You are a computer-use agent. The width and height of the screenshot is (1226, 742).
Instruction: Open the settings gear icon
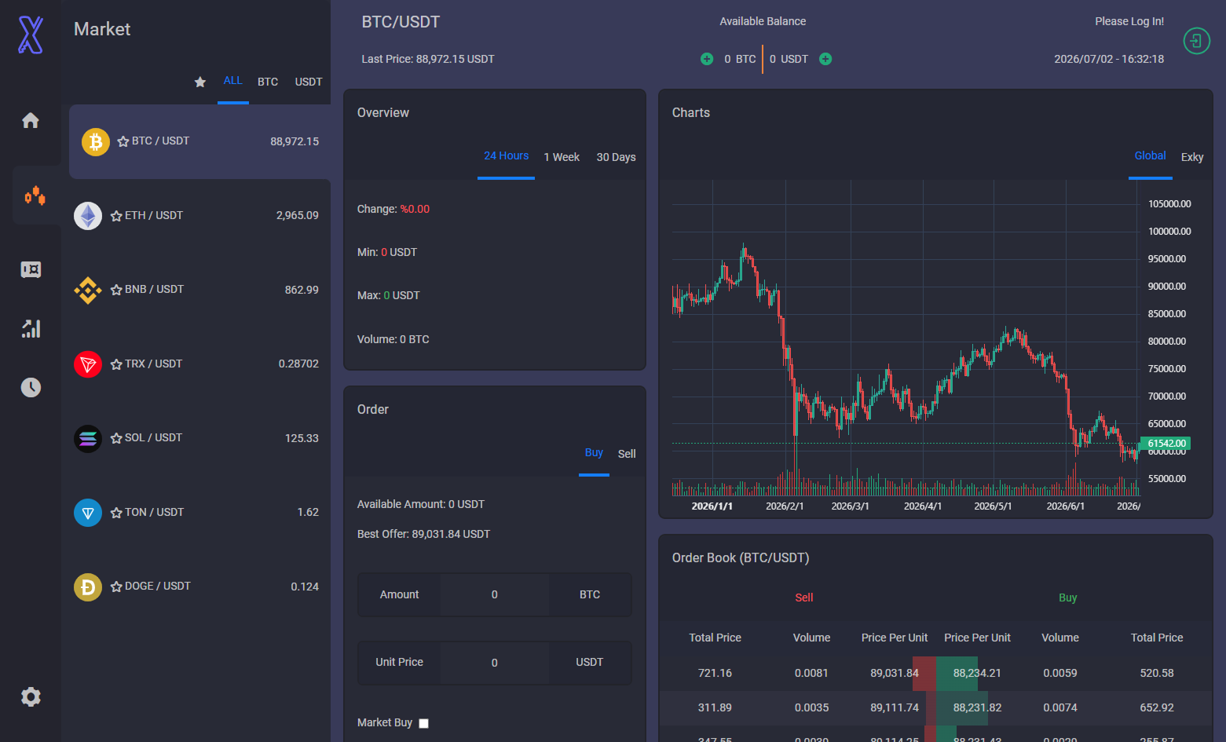[31, 696]
